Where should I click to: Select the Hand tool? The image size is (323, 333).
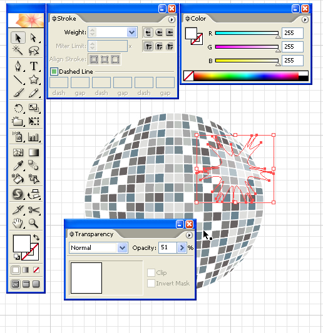coord(18,223)
